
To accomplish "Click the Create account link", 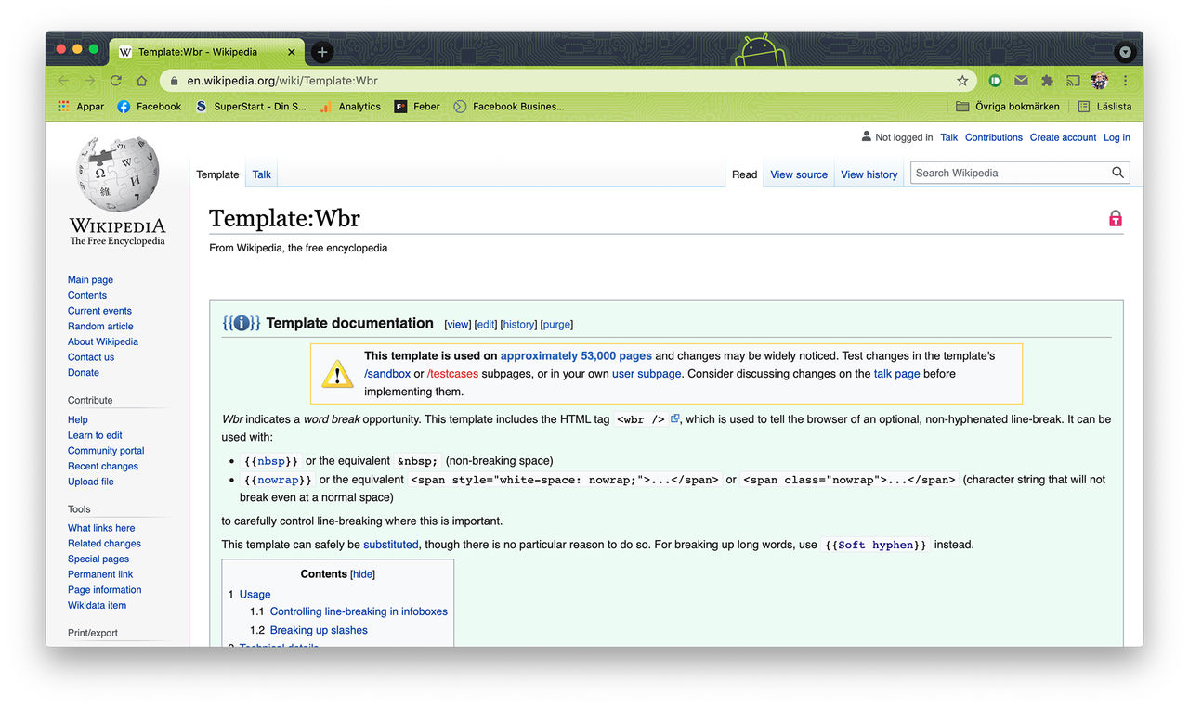I will [1063, 137].
